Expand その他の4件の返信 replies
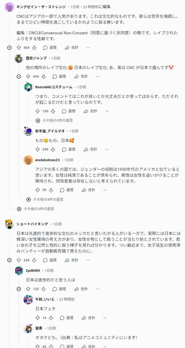 coord(29,200)
